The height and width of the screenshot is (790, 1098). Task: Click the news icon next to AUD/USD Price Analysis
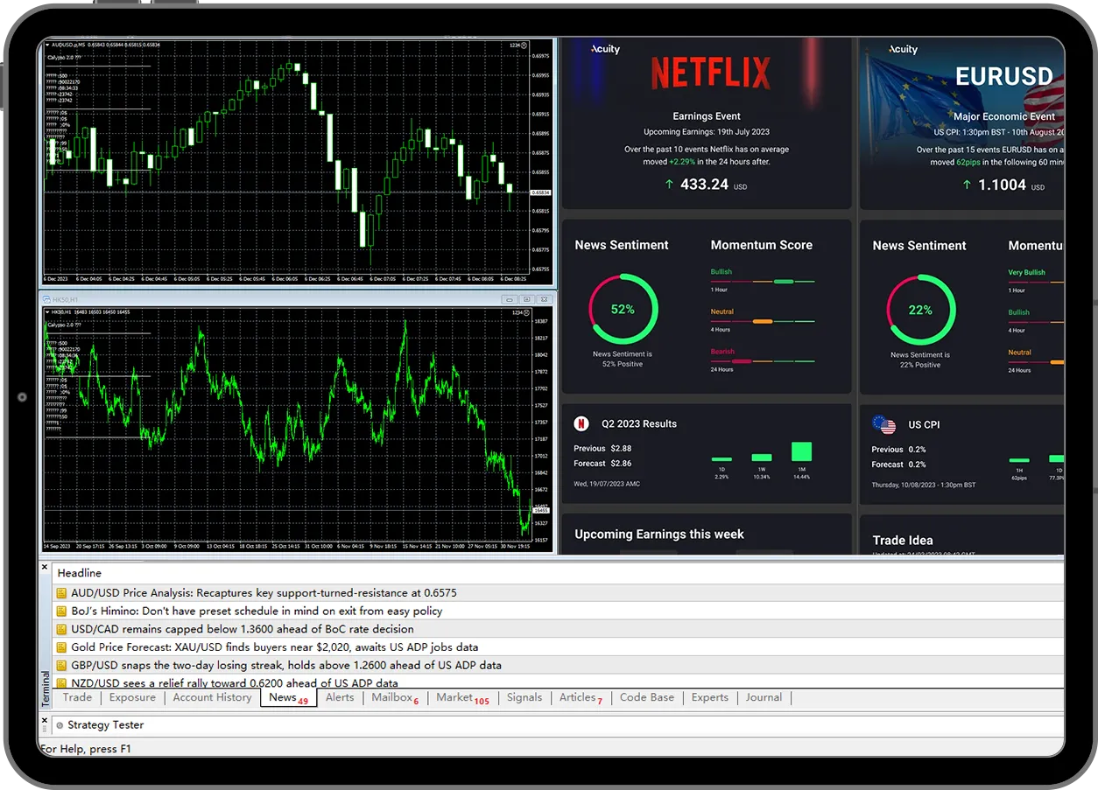pos(61,593)
